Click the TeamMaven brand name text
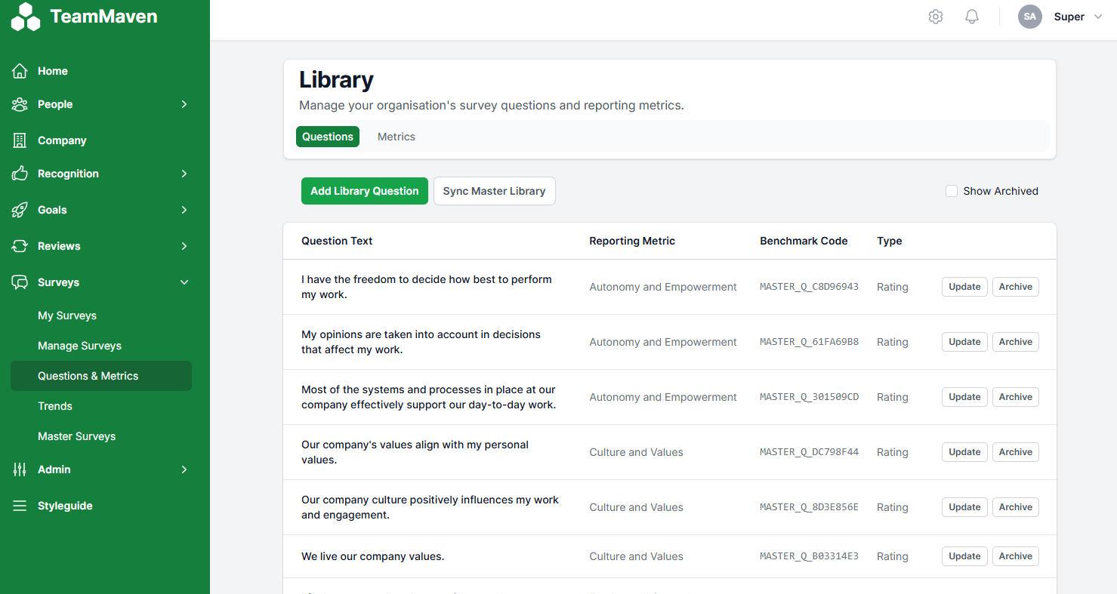 coord(103,17)
